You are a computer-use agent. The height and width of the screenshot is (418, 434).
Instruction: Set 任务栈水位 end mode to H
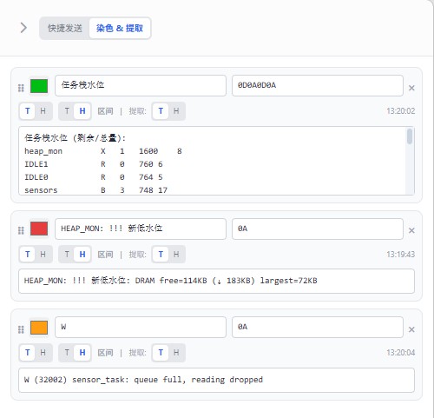[82, 111]
